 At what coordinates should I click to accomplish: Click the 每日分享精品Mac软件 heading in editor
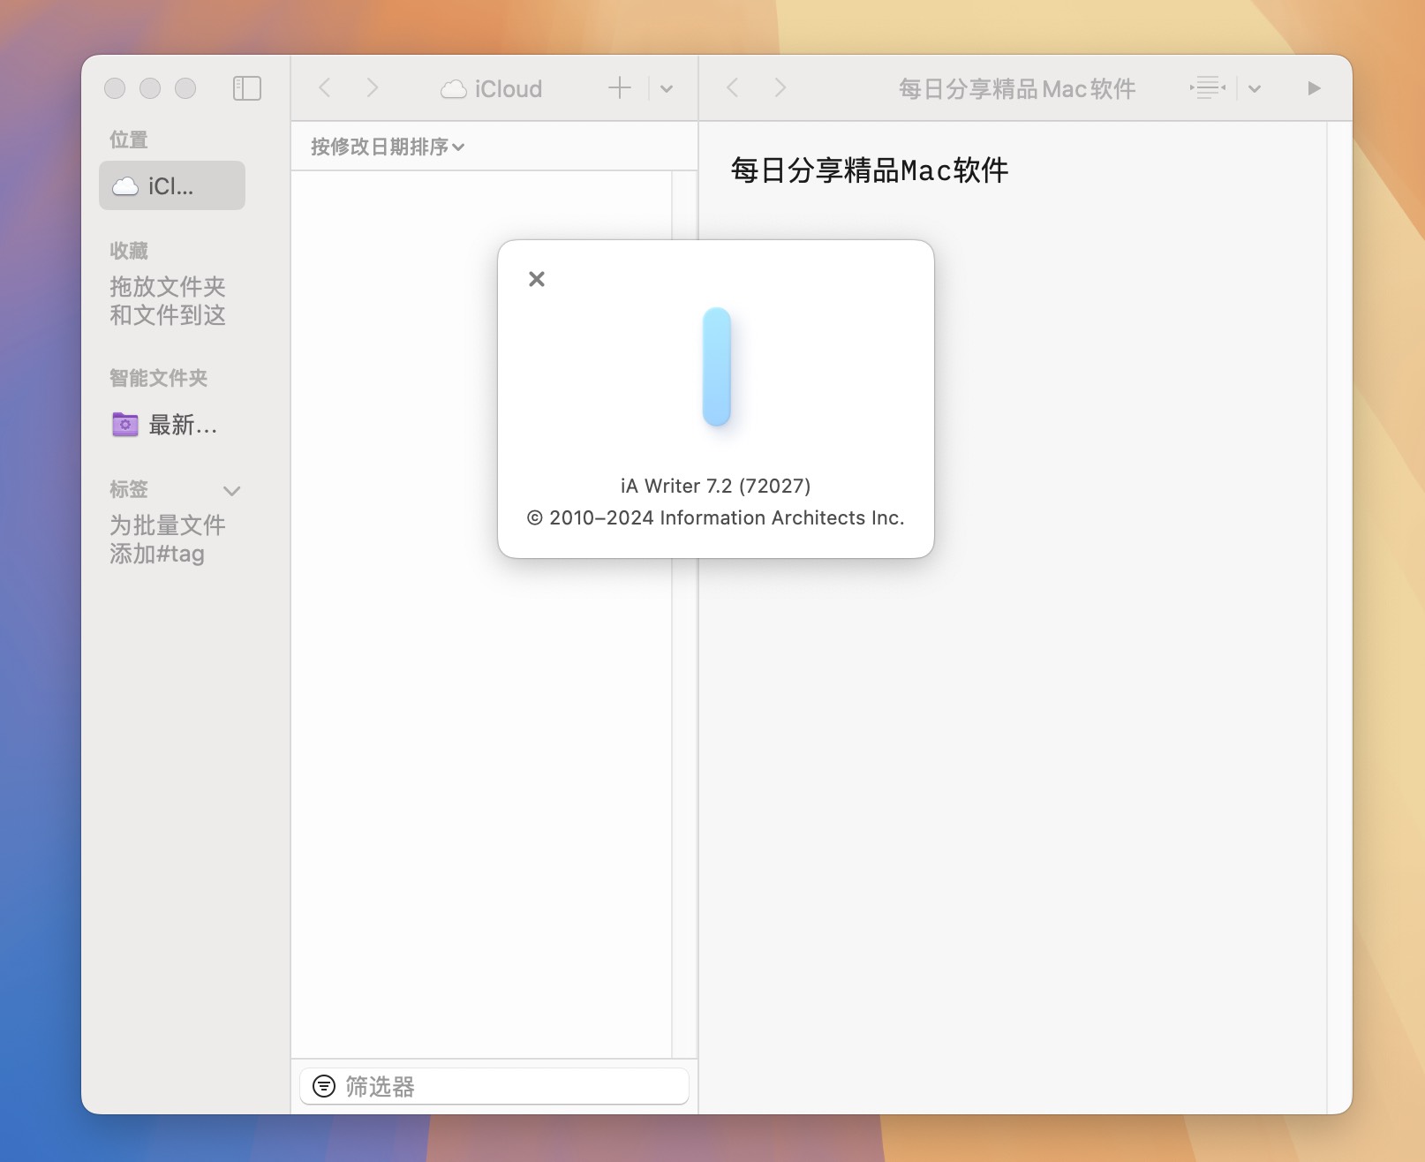pos(870,170)
